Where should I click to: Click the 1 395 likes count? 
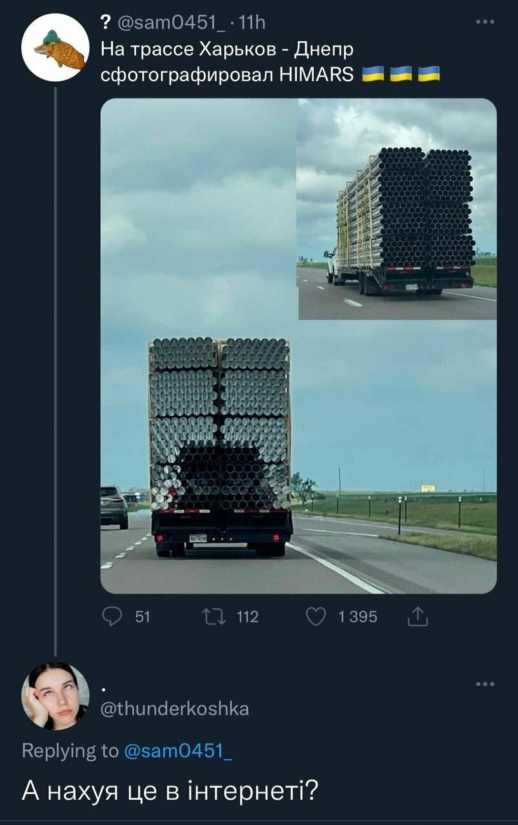click(357, 617)
